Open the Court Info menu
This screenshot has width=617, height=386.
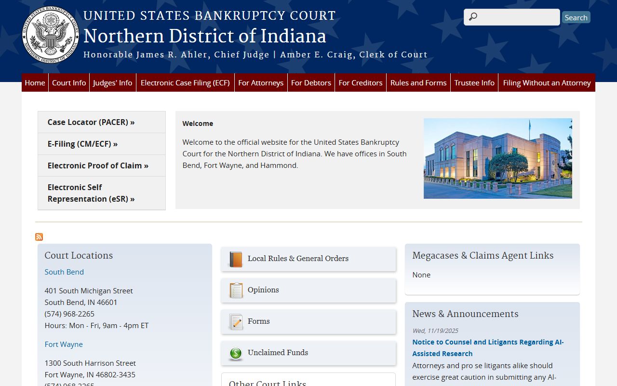[69, 83]
